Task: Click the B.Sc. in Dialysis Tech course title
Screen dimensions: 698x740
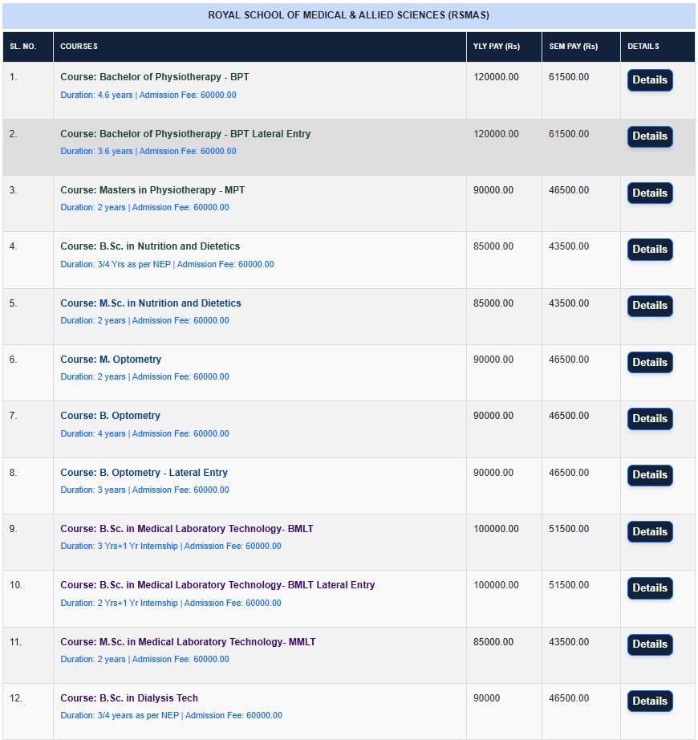Action: 129,698
